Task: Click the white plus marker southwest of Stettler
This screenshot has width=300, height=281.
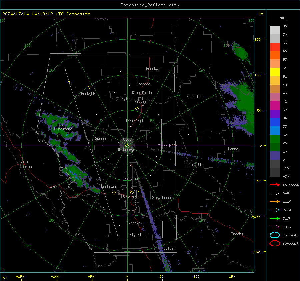Action: click(188, 134)
